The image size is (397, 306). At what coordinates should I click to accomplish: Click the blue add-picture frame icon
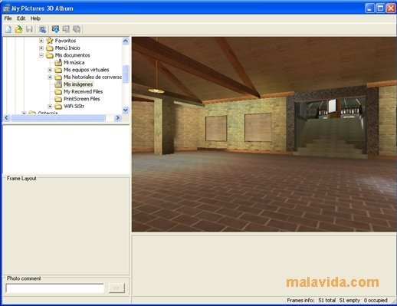[55, 29]
